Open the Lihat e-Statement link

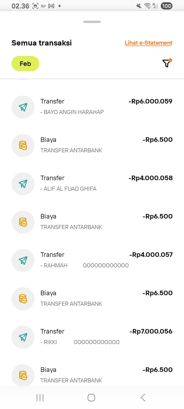pyautogui.click(x=148, y=43)
